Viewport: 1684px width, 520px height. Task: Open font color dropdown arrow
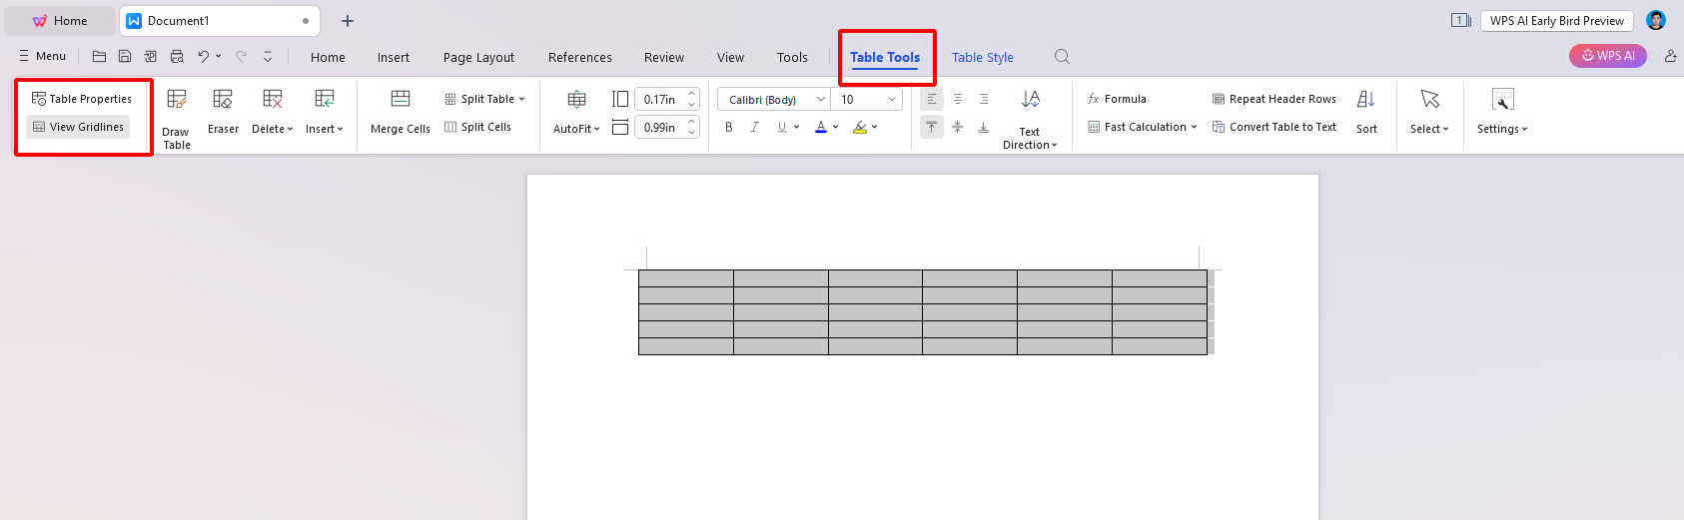pos(835,127)
